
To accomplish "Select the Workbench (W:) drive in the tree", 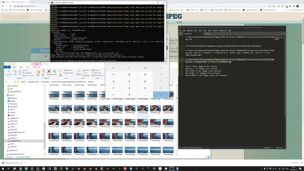I will (x=15, y=141).
